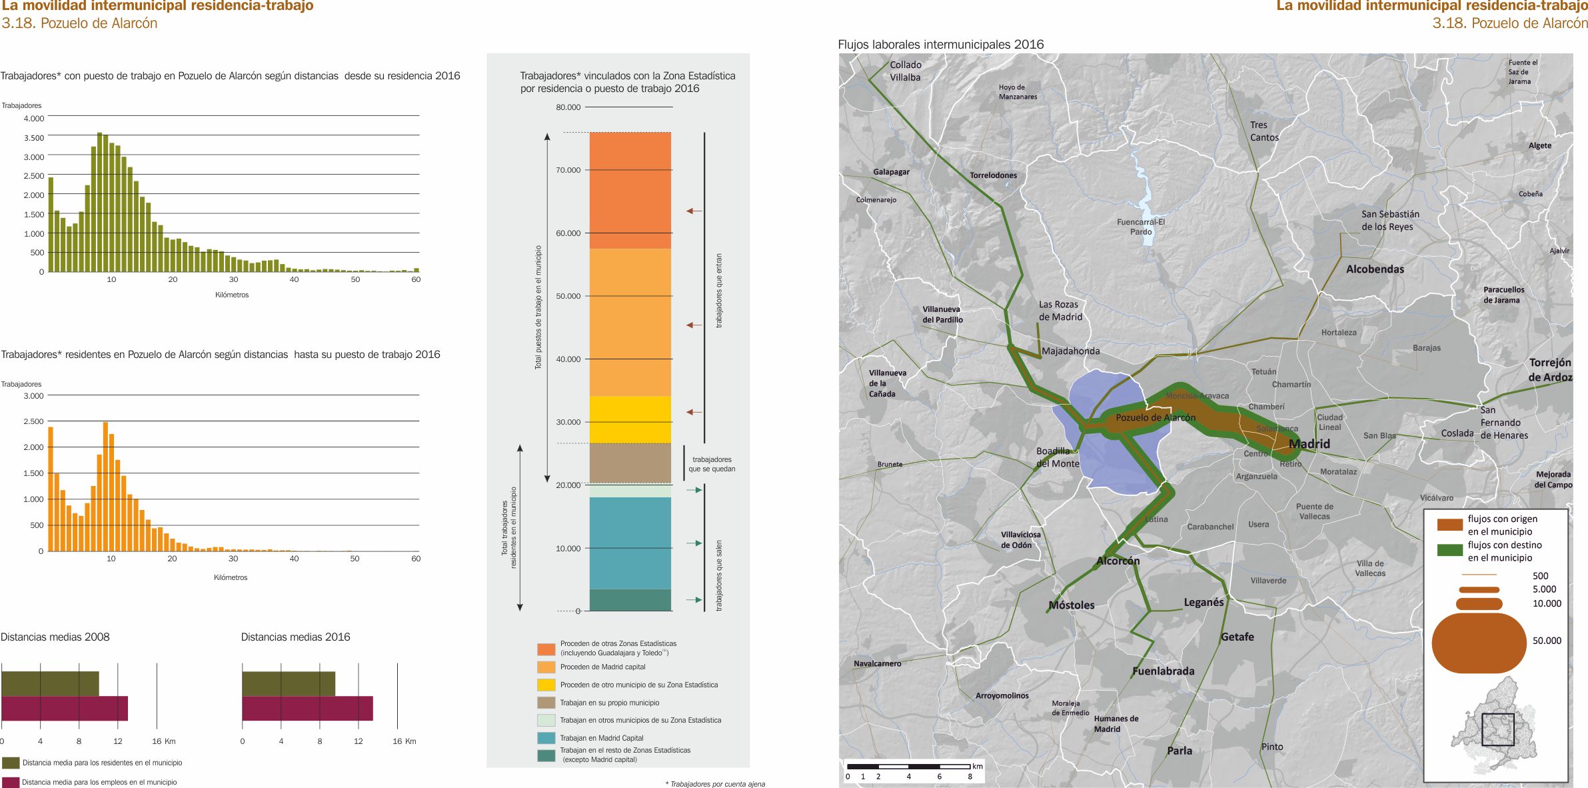The image size is (1588, 788).
Task: Click the 'Proceden de Madrid capital' legend swatch
Action: point(546,667)
